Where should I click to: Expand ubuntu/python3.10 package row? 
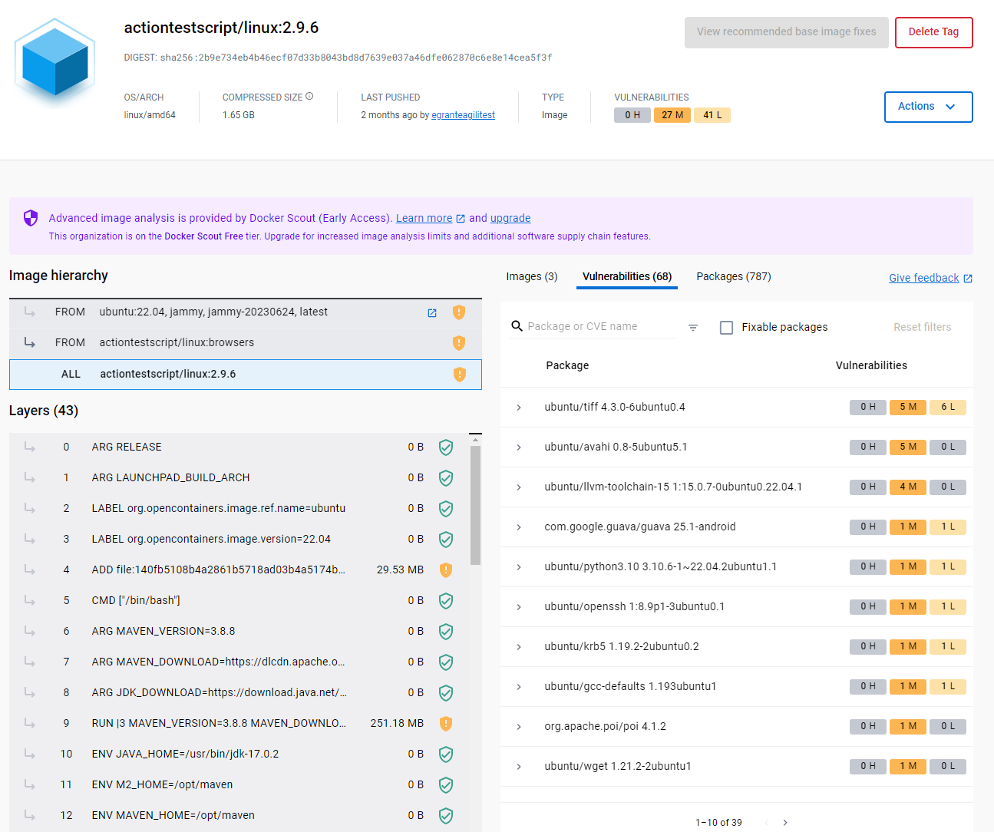[519, 567]
